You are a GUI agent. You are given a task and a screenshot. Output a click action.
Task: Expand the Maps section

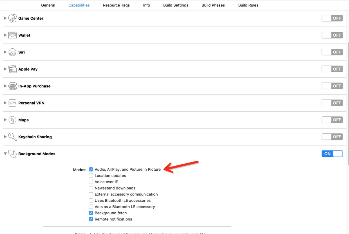(x=5, y=120)
